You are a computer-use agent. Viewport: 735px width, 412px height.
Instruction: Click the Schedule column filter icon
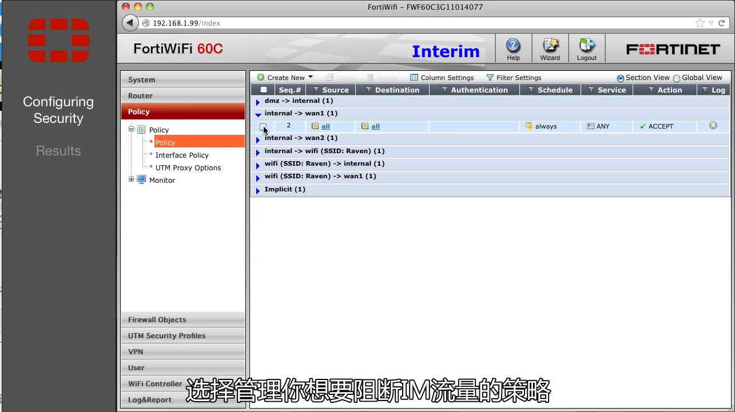click(x=531, y=90)
